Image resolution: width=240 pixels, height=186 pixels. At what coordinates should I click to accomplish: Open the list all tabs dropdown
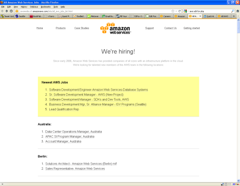(x=238, y=16)
